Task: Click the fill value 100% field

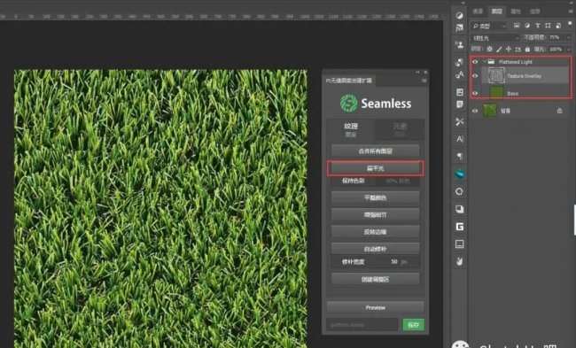Action: (x=556, y=49)
